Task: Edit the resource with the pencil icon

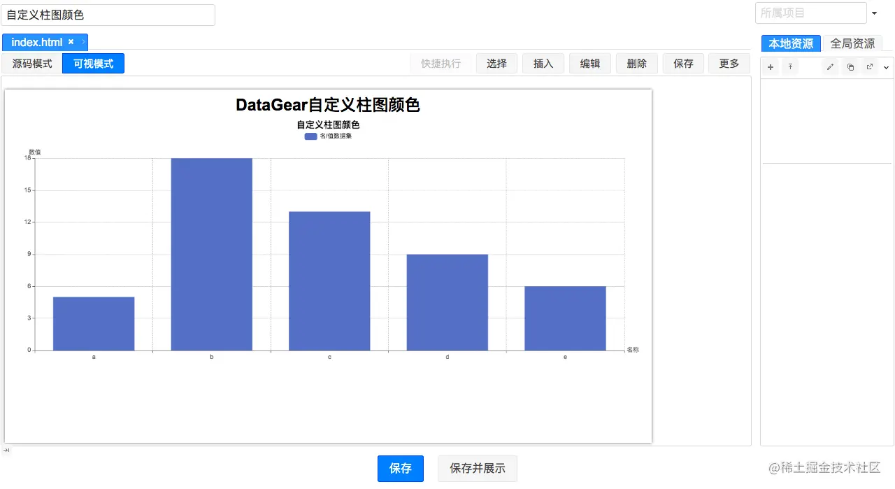Action: tap(830, 67)
